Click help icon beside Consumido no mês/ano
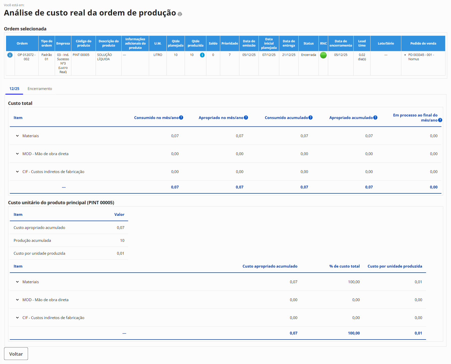Viewport: 451px width, 364px height. pos(181,118)
